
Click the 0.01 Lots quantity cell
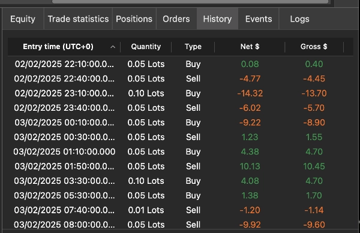(x=146, y=210)
